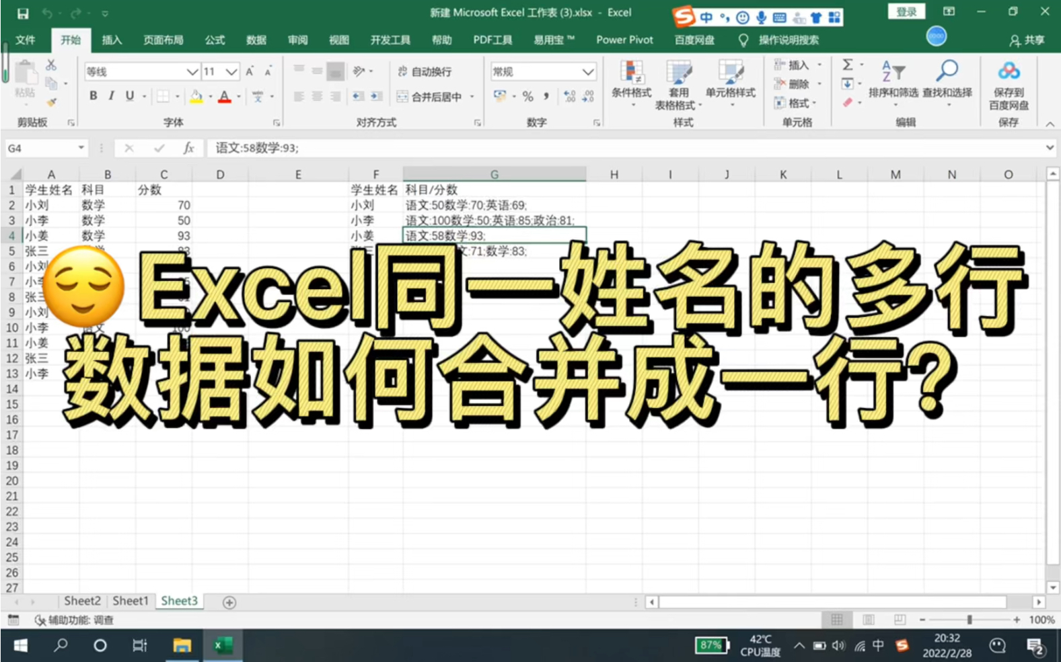The width and height of the screenshot is (1061, 662).
Task: Open Windows Start menu
Action: pyautogui.click(x=20, y=646)
